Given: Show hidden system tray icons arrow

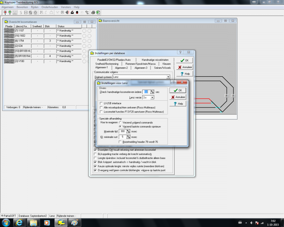Looking at the screenshot, I should (x=246, y=223).
